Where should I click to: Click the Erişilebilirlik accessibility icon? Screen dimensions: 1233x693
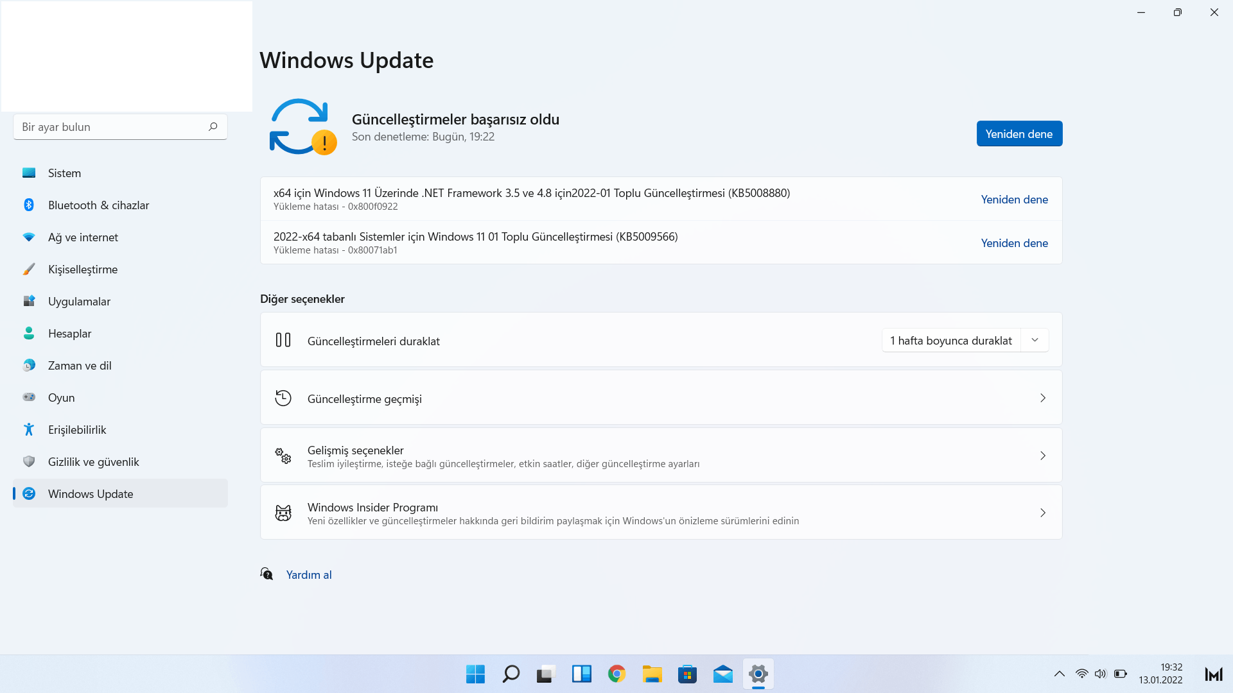point(29,429)
